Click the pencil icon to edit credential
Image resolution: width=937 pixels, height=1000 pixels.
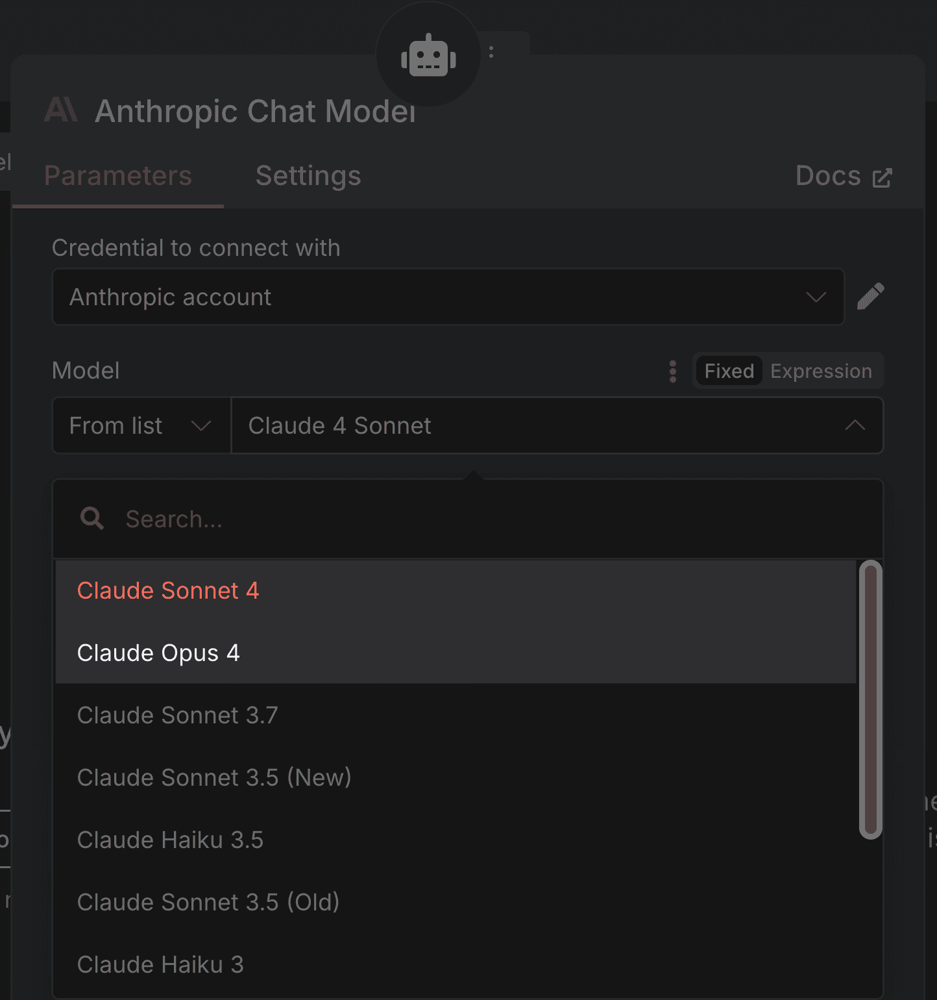point(871,296)
